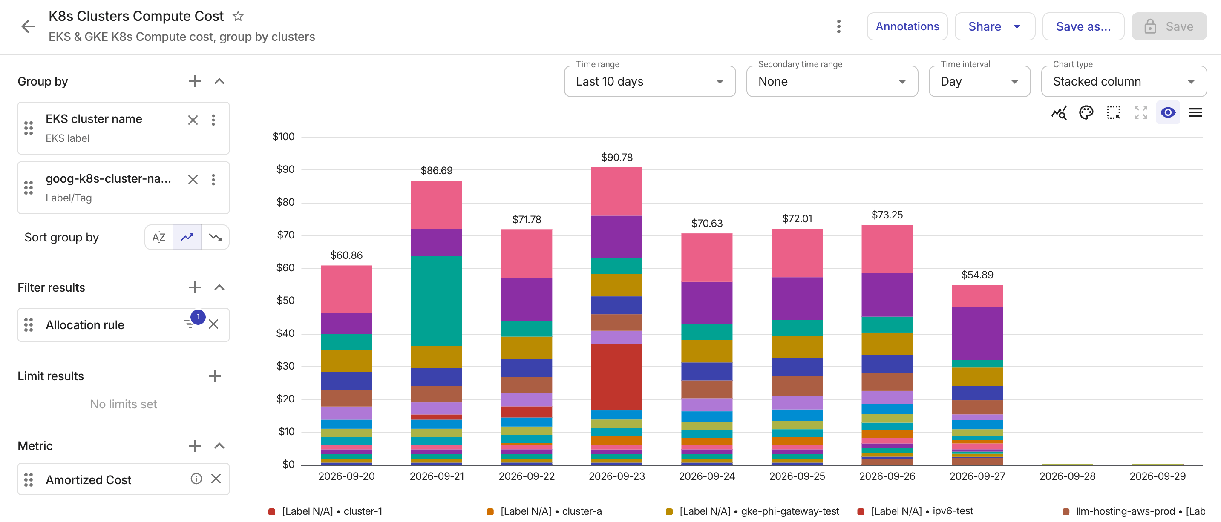This screenshot has height=522, width=1221.
Task: Add a new Metric
Action: (x=194, y=446)
